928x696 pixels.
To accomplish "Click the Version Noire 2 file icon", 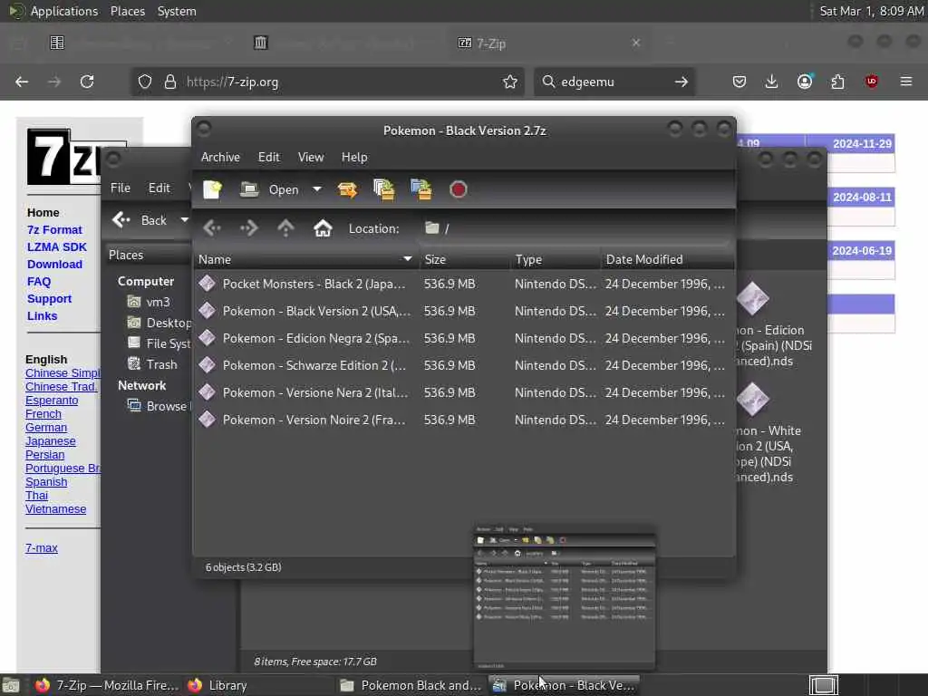I will point(208,420).
